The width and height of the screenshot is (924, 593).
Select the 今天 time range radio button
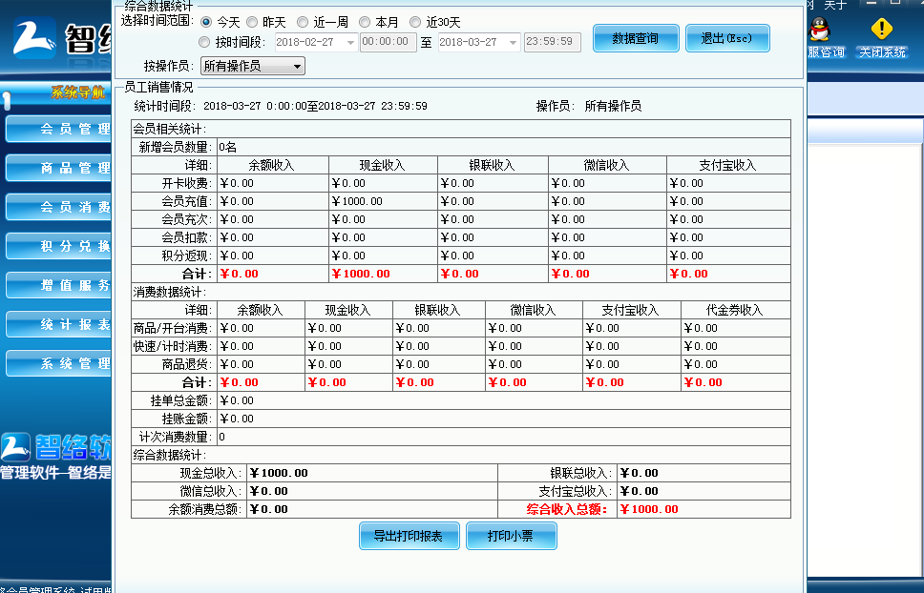(208, 21)
